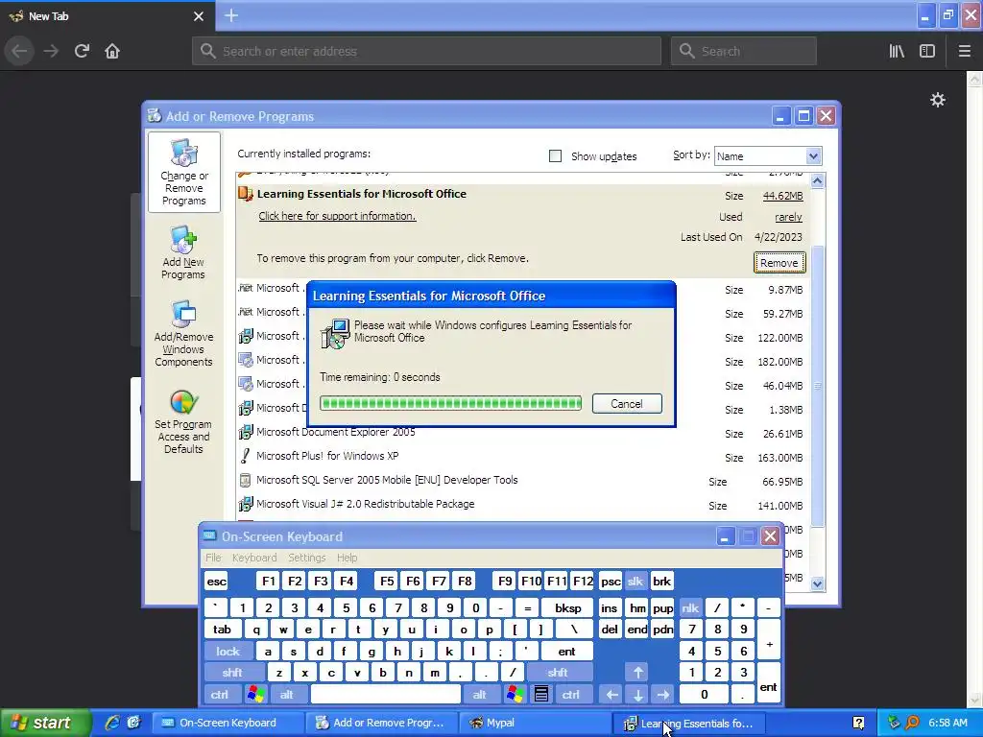This screenshot has height=737, width=983.
Task: Toggle the left alt key
Action: coord(286,695)
